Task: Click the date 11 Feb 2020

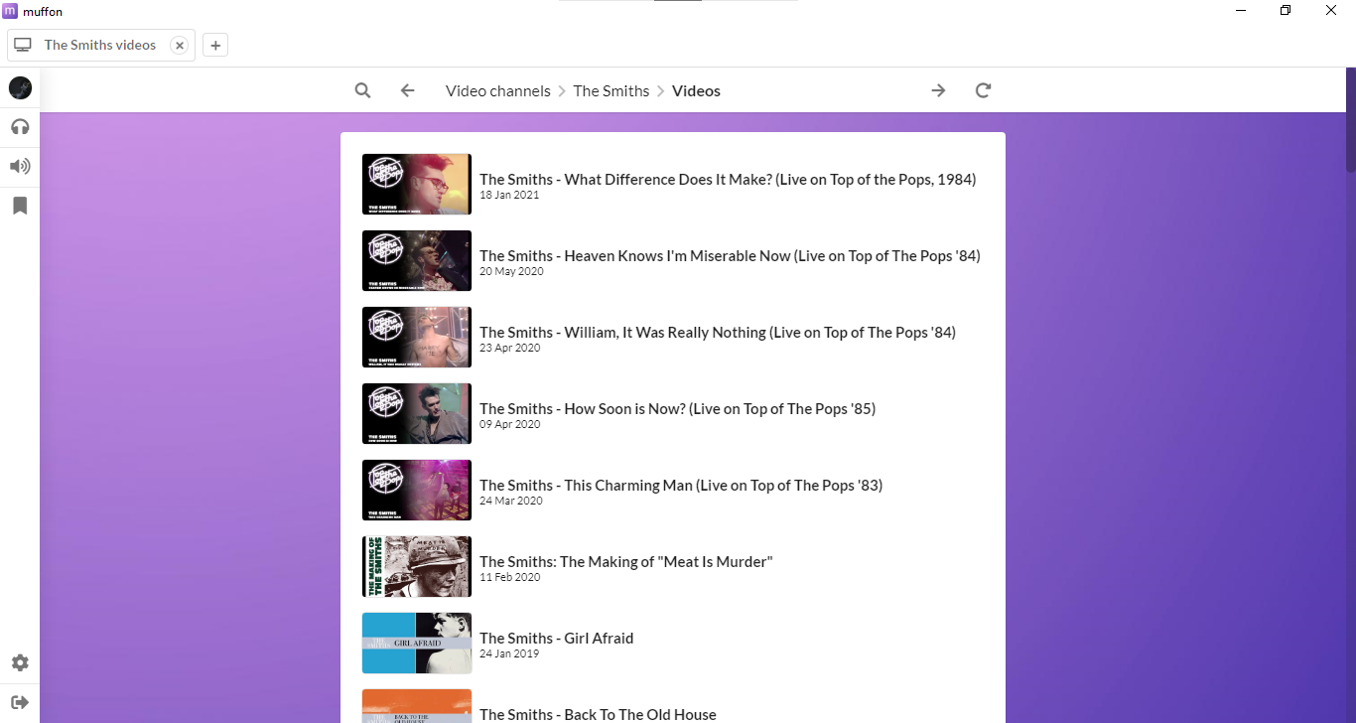Action: tap(509, 578)
